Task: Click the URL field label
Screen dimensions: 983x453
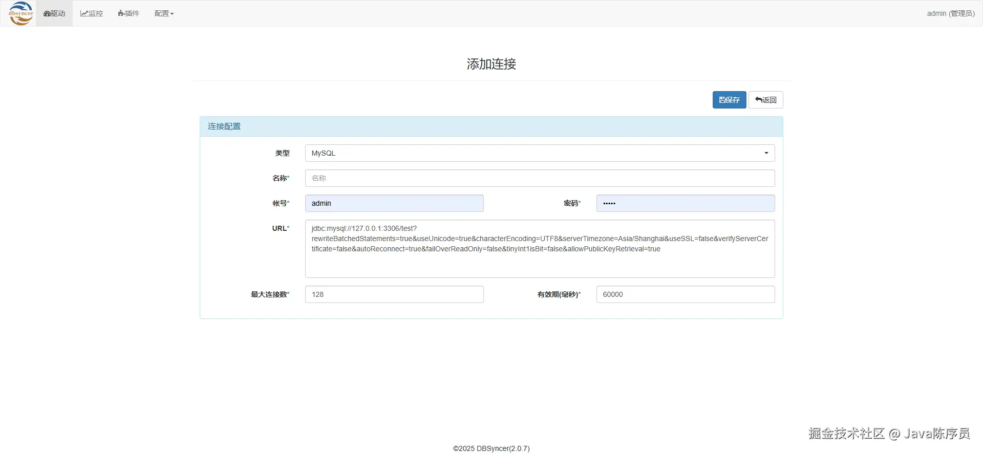Action: (x=280, y=228)
